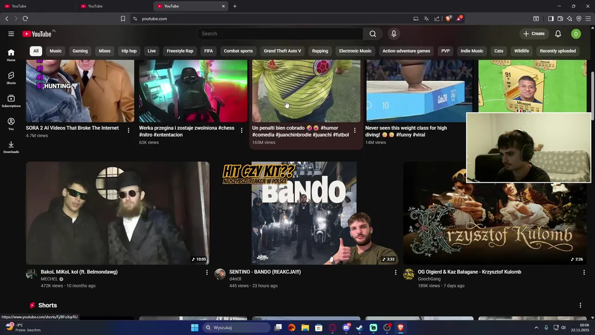Select the All filter chip
The height and width of the screenshot is (335, 595).
(x=36, y=51)
